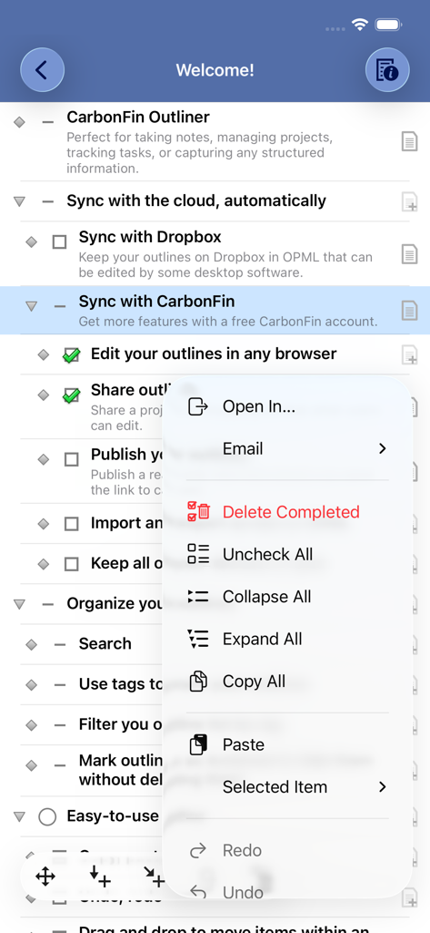Tap diamond bullet beside Search item
This screenshot has width=430, height=933.
32,644
